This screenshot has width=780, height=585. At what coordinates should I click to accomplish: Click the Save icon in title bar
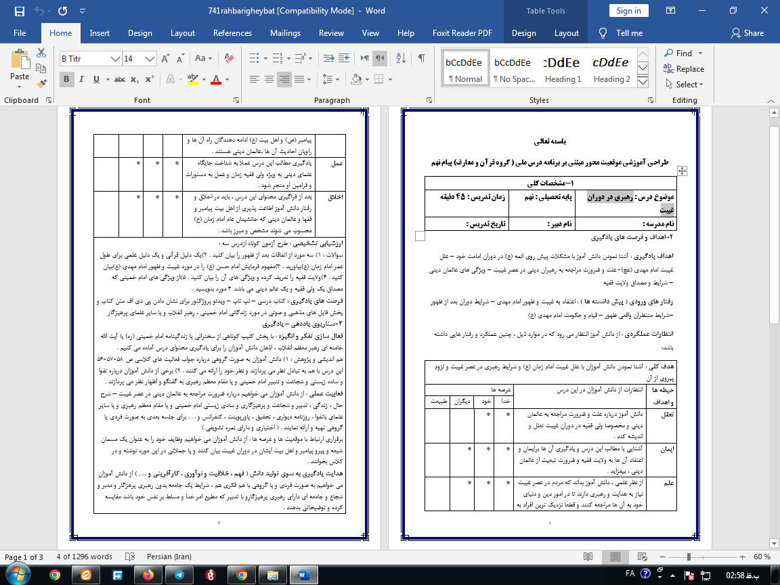coord(19,11)
